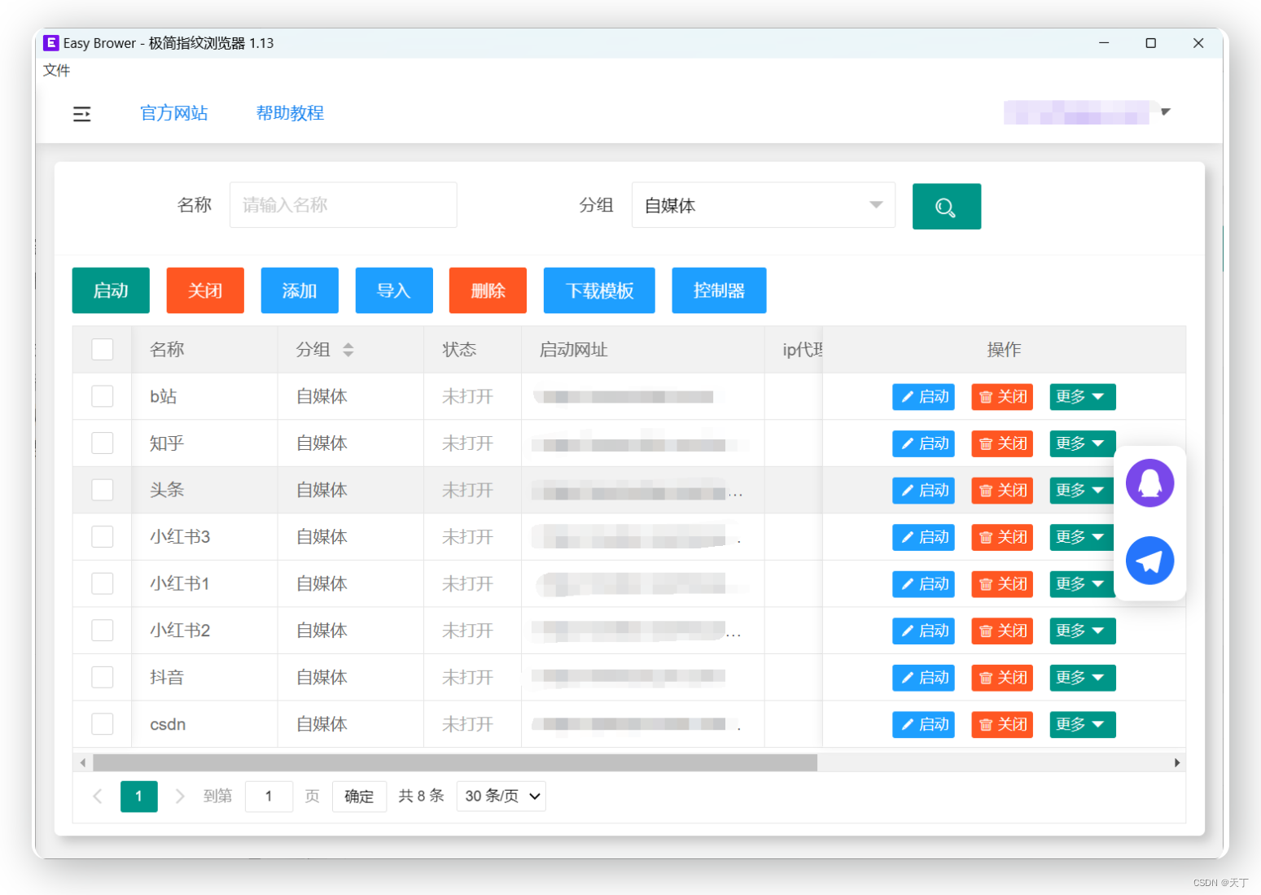Click the 控制器 button

pos(719,290)
